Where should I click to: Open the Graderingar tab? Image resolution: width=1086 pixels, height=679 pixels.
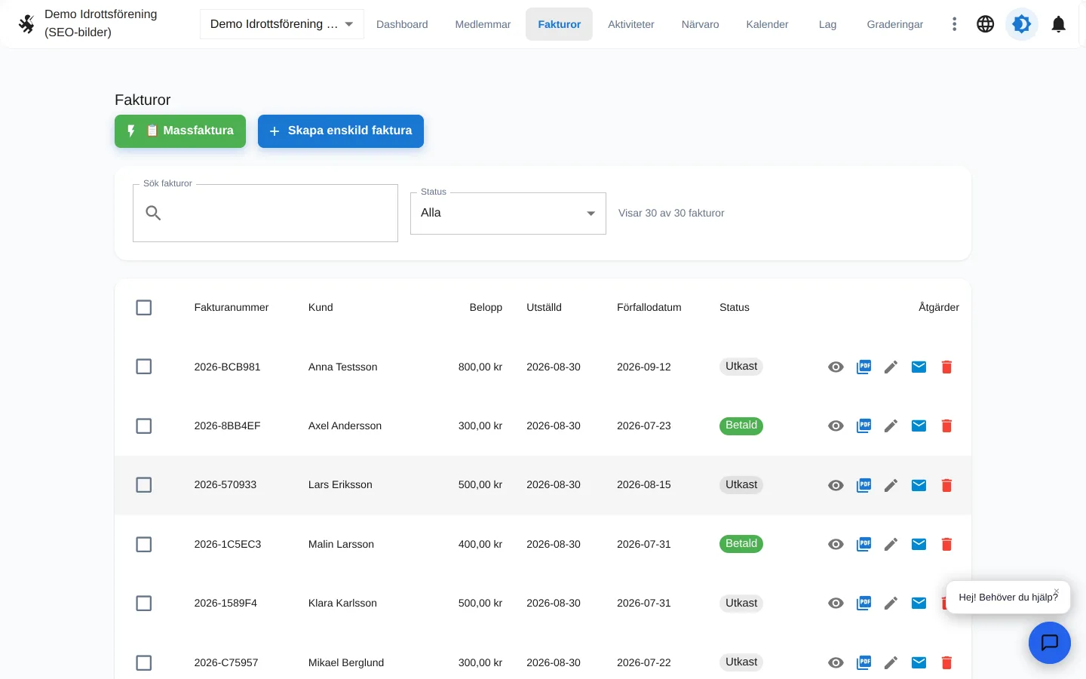coord(895,24)
